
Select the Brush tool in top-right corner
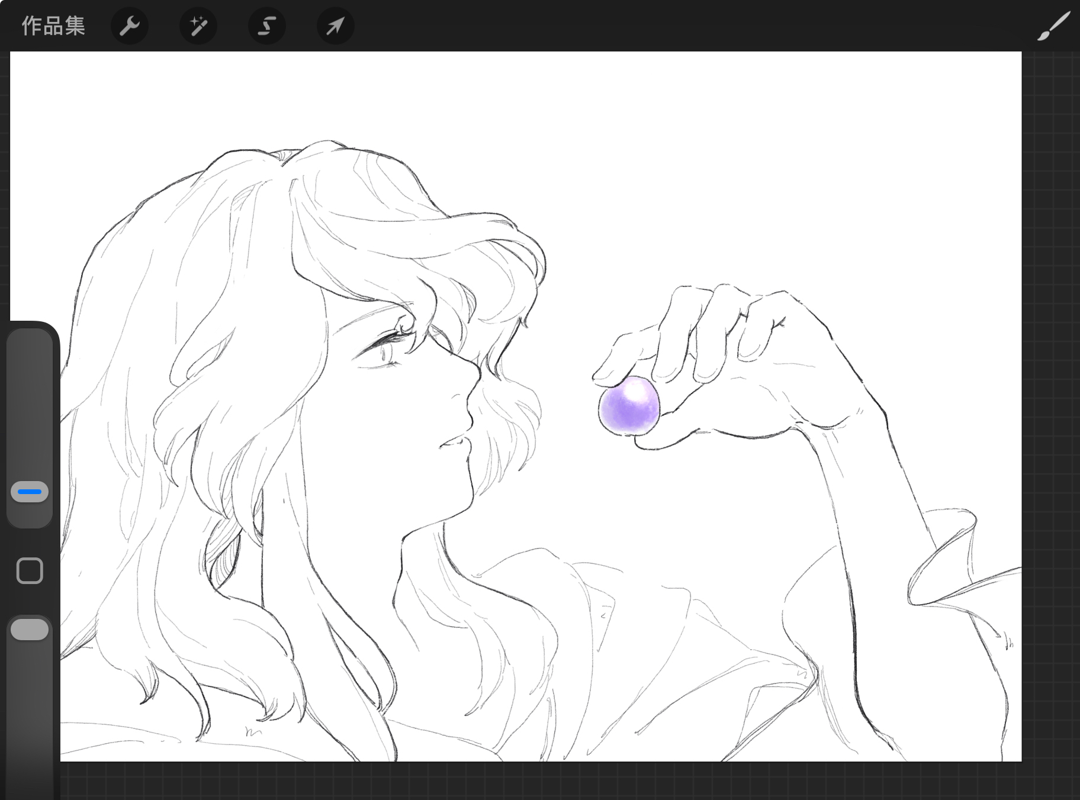1053,26
